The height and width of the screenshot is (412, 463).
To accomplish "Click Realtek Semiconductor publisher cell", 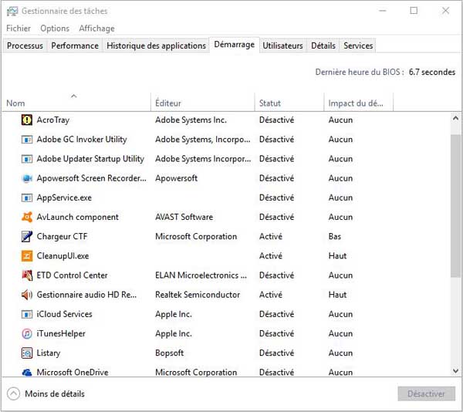I will tap(198, 295).
